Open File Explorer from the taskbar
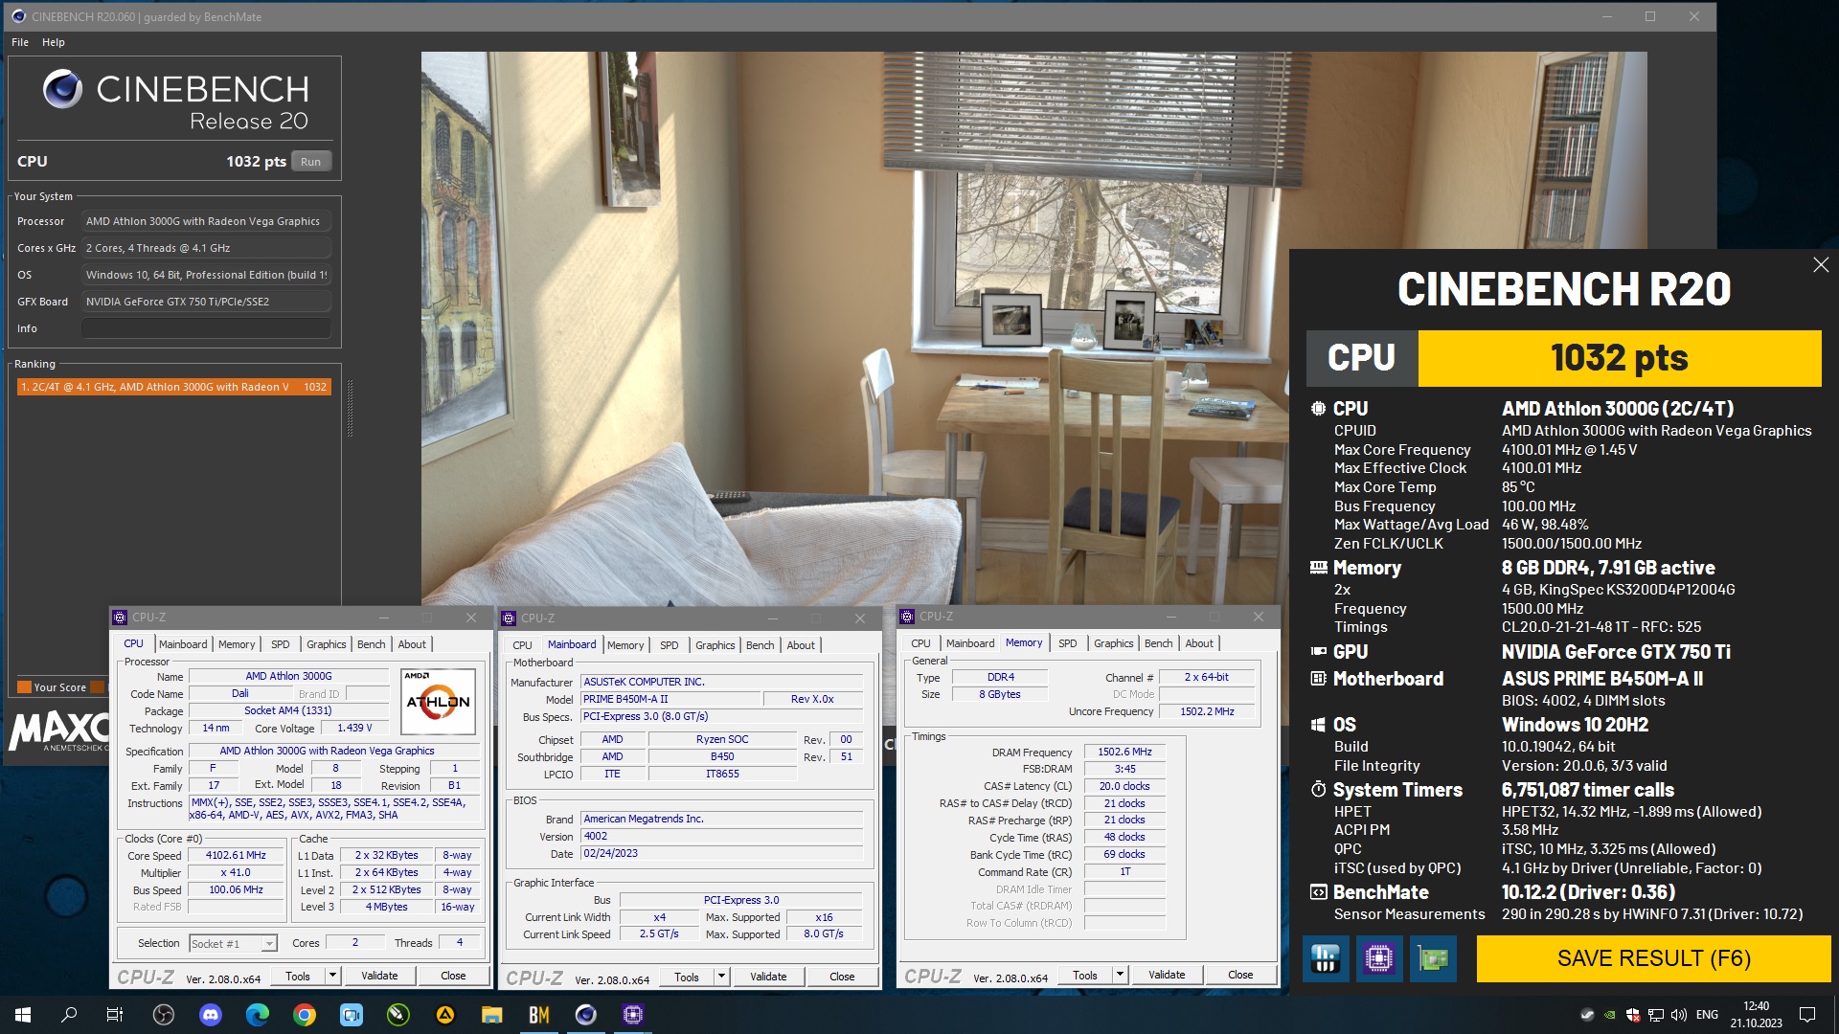Image resolution: width=1839 pixels, height=1034 pixels. (x=492, y=1015)
